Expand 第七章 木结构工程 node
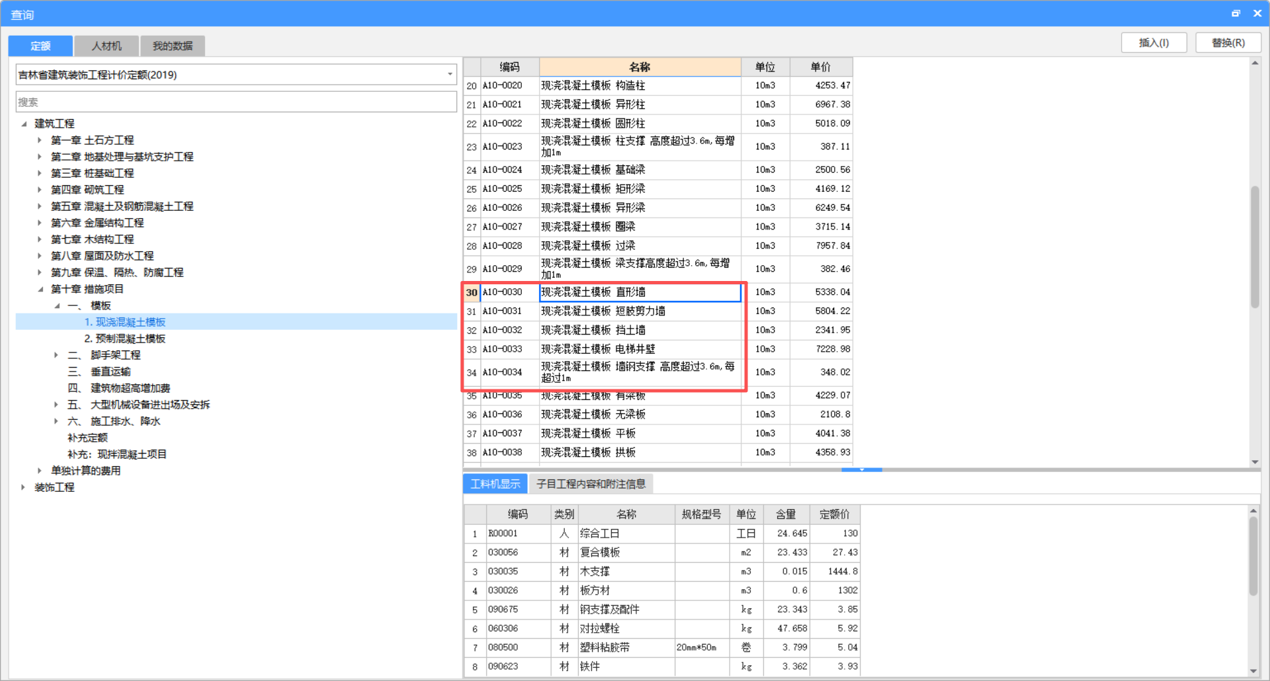The image size is (1270, 681). [40, 239]
